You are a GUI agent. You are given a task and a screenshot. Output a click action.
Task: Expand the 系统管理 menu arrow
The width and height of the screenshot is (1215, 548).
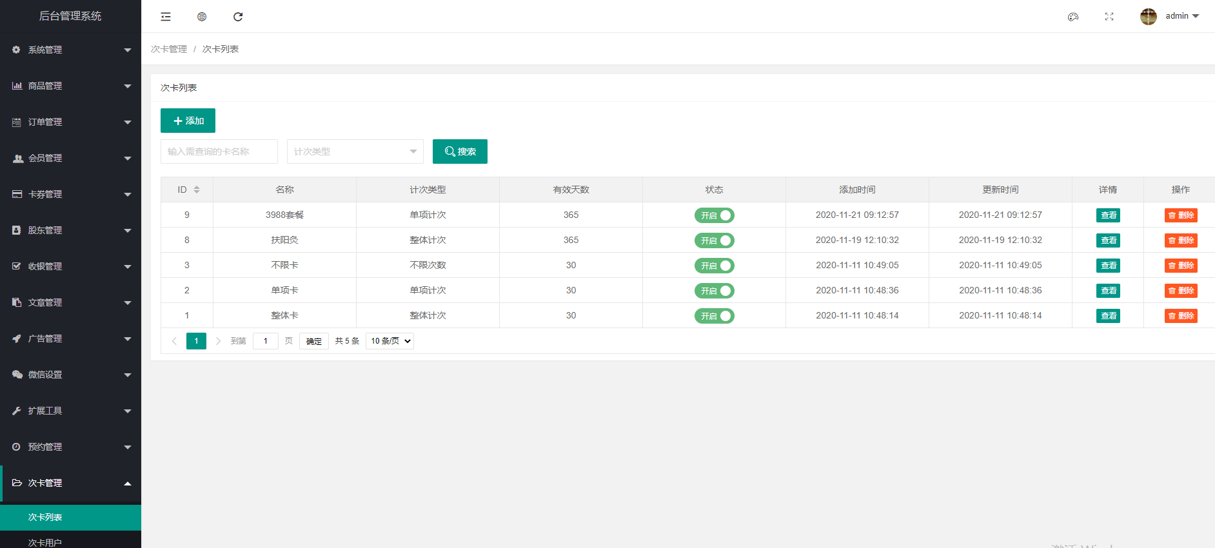(128, 50)
